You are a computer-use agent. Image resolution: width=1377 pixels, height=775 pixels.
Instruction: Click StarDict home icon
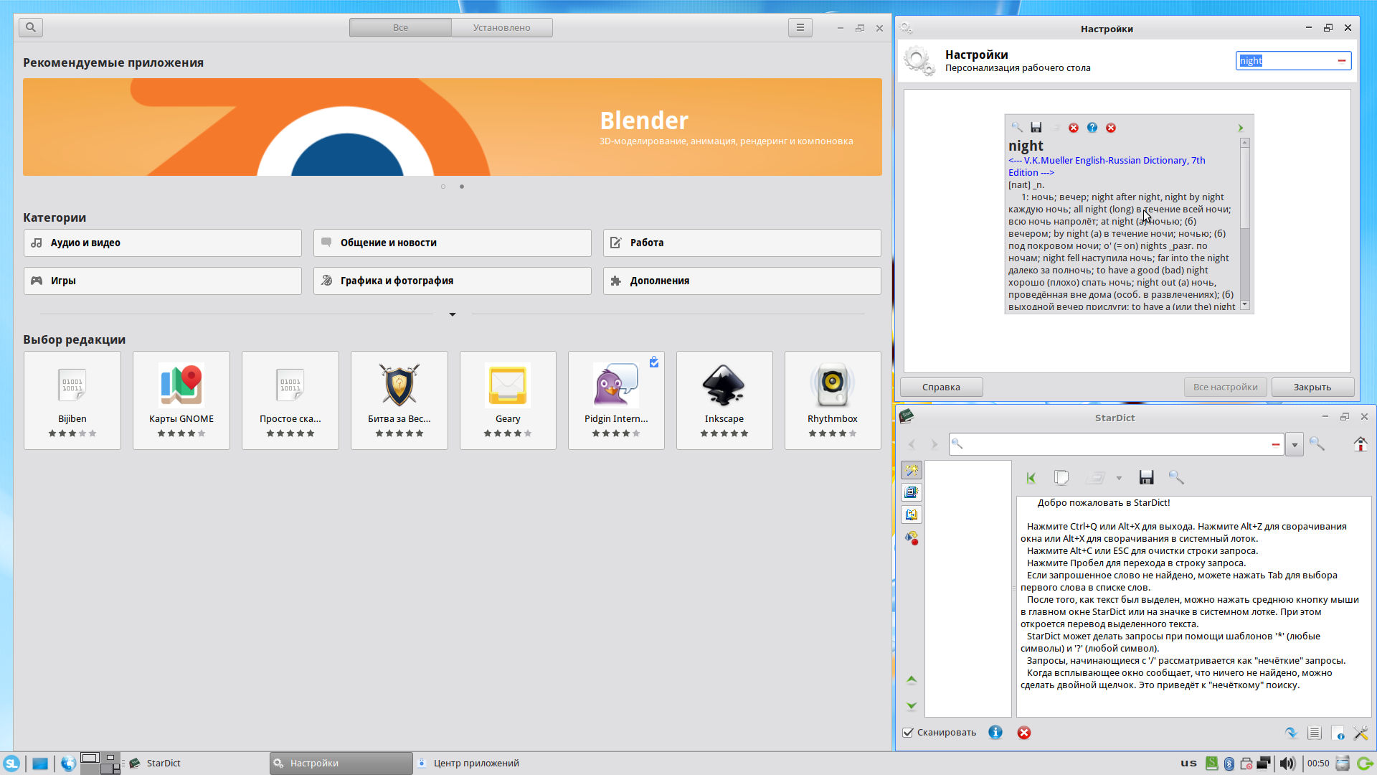click(1360, 444)
